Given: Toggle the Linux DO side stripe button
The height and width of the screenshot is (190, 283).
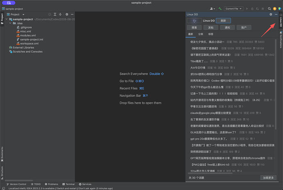Looking at the screenshot, I should [281, 20].
